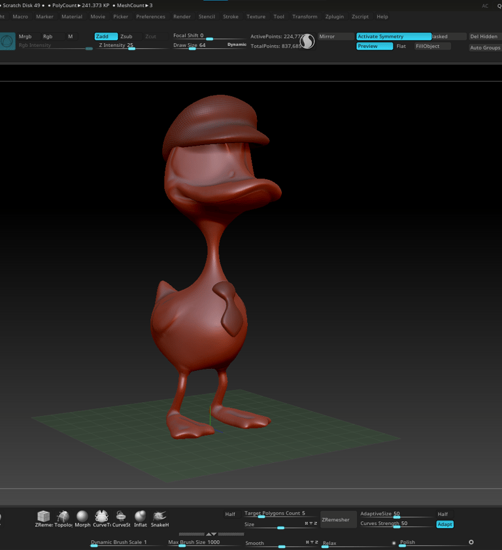The height and width of the screenshot is (550, 502).
Task: Toggle Activate Symmetry
Action: 393,37
